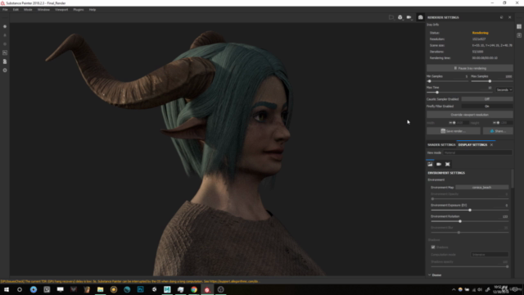The image size is (524, 295).
Task: Adjust the Max Time slider
Action: pyautogui.click(x=459, y=93)
